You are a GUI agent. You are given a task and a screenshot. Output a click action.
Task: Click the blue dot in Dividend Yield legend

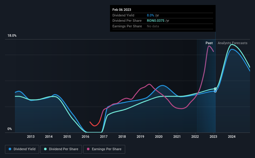click(10, 149)
